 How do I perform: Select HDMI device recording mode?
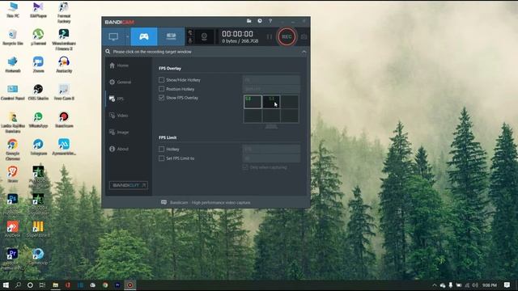[x=171, y=36]
